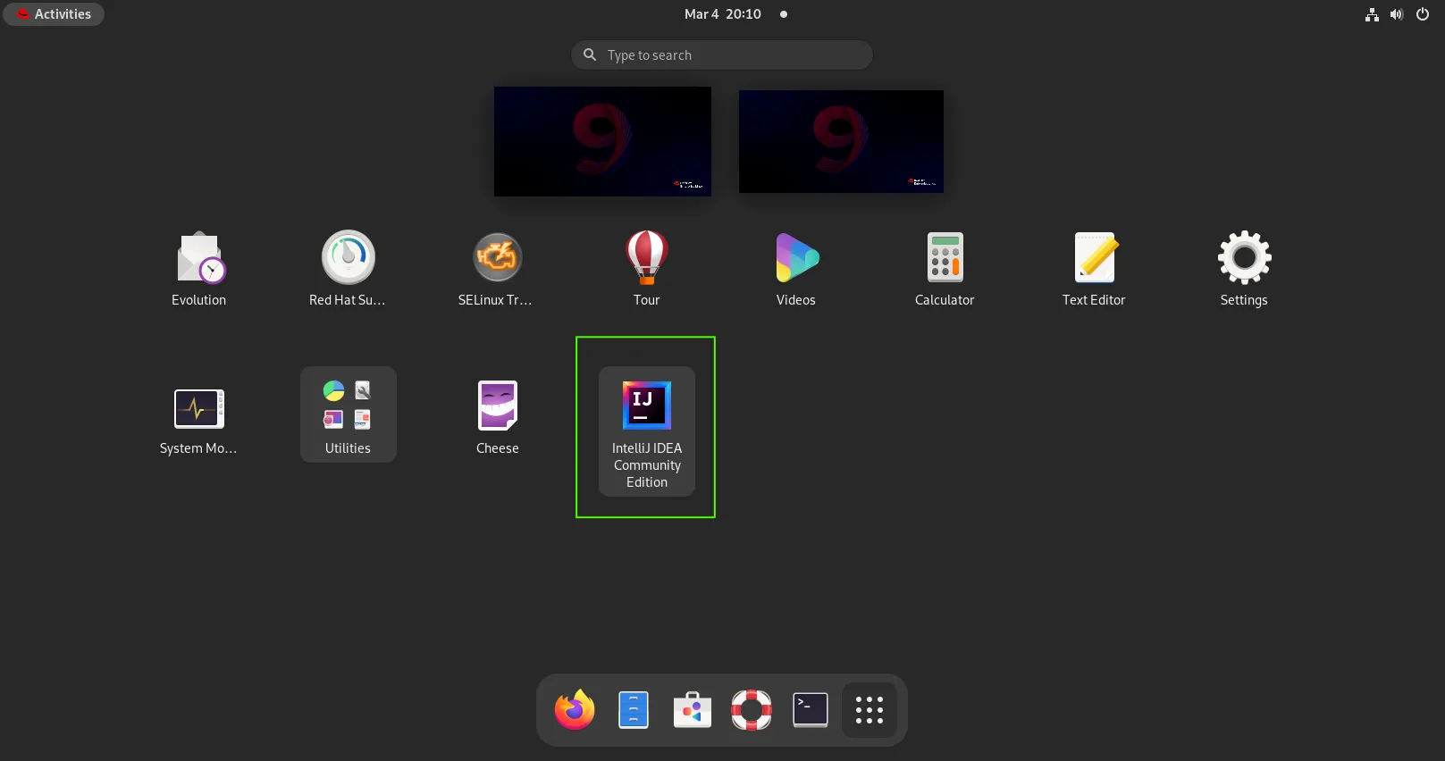Launch the Videos player
This screenshot has height=761, width=1445.
tap(796, 268)
